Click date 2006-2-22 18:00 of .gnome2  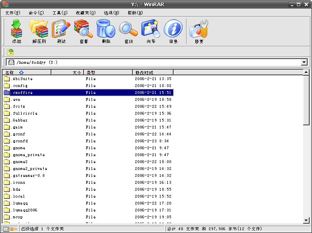click(x=153, y=162)
